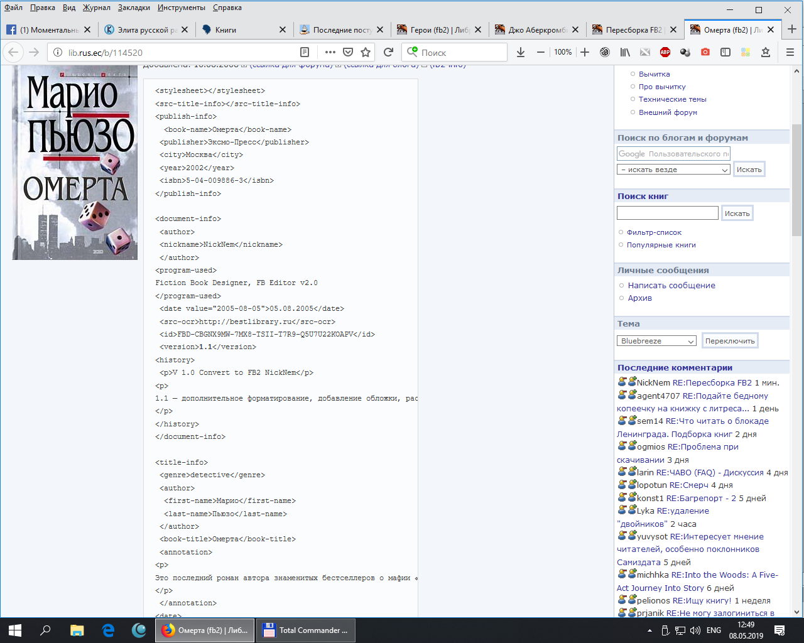The width and height of the screenshot is (804, 643).
Task: Open the Firefox hamburger menu
Action: [790, 52]
